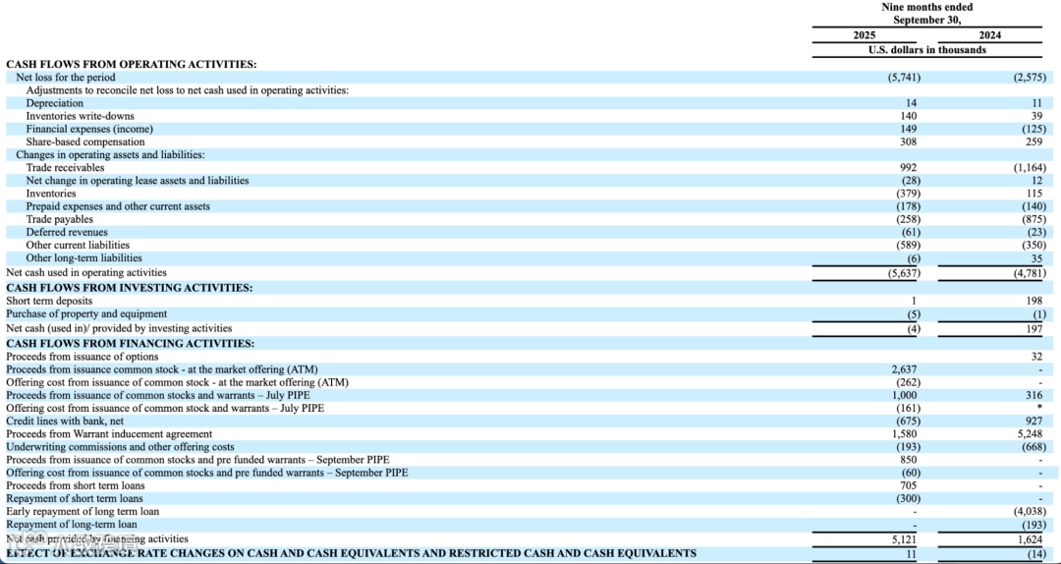Select the 'Net loss for the period' label
Viewport: 1061px width, 564px height.
click(x=66, y=78)
